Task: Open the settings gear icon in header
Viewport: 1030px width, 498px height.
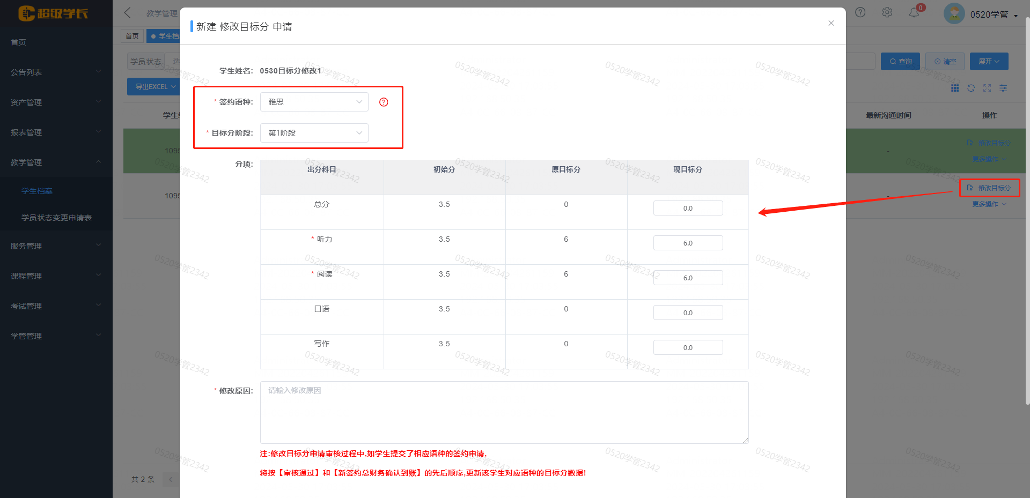Action: click(887, 12)
